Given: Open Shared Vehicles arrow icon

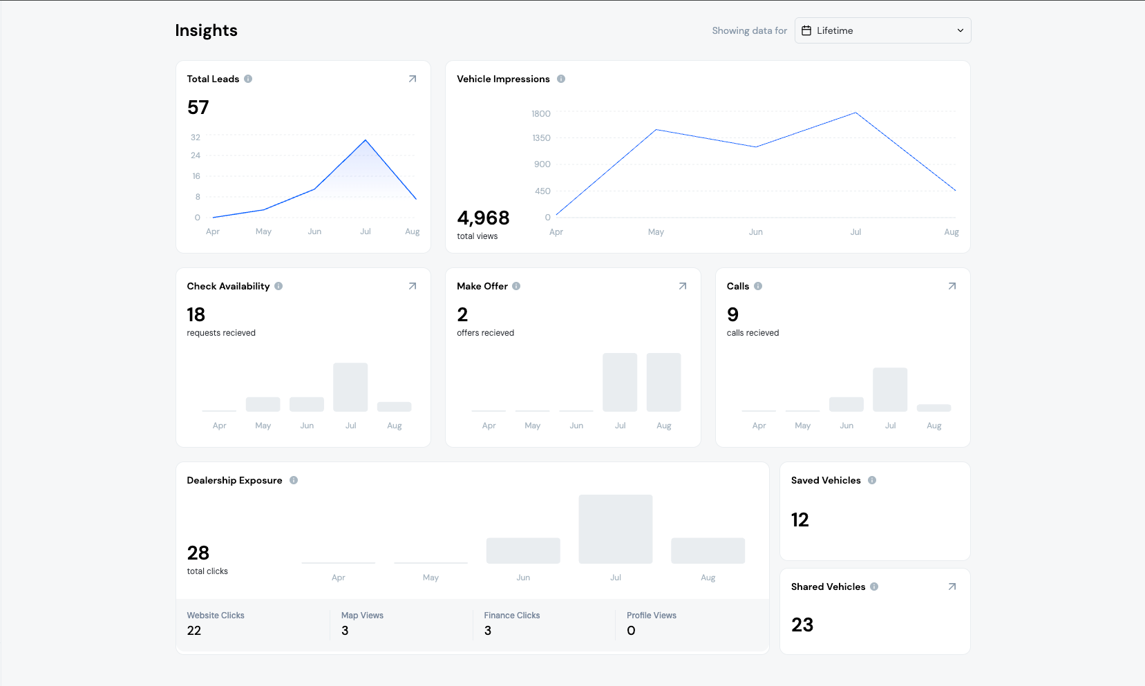Looking at the screenshot, I should coord(952,587).
